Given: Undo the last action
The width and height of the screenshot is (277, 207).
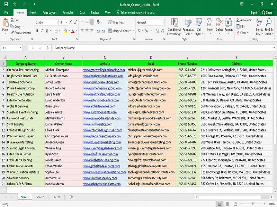Looking at the screenshot, I should click(15, 4).
